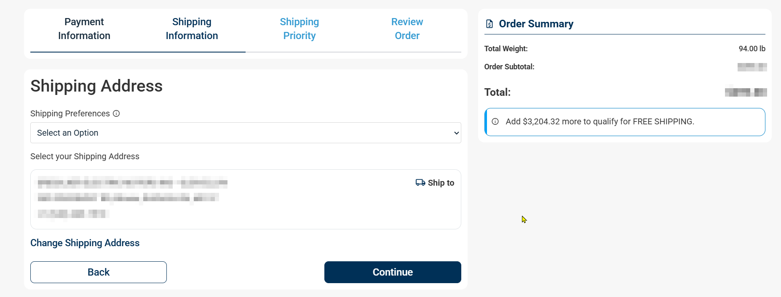Click the Change Shipping Address link
Screen dimensions: 781x297
point(85,243)
